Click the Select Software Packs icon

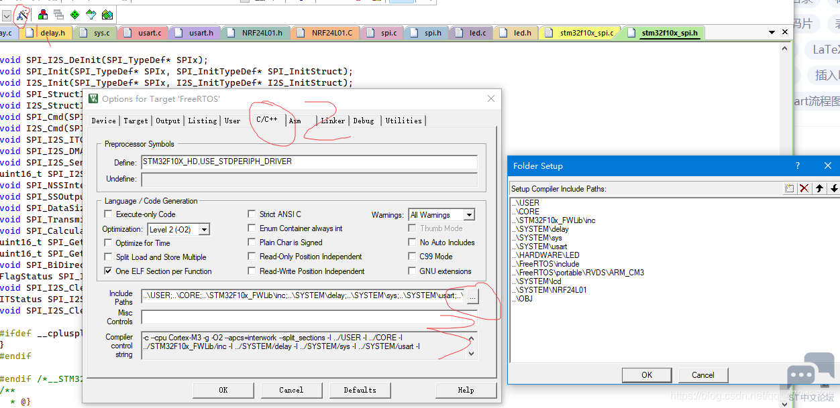click(91, 14)
